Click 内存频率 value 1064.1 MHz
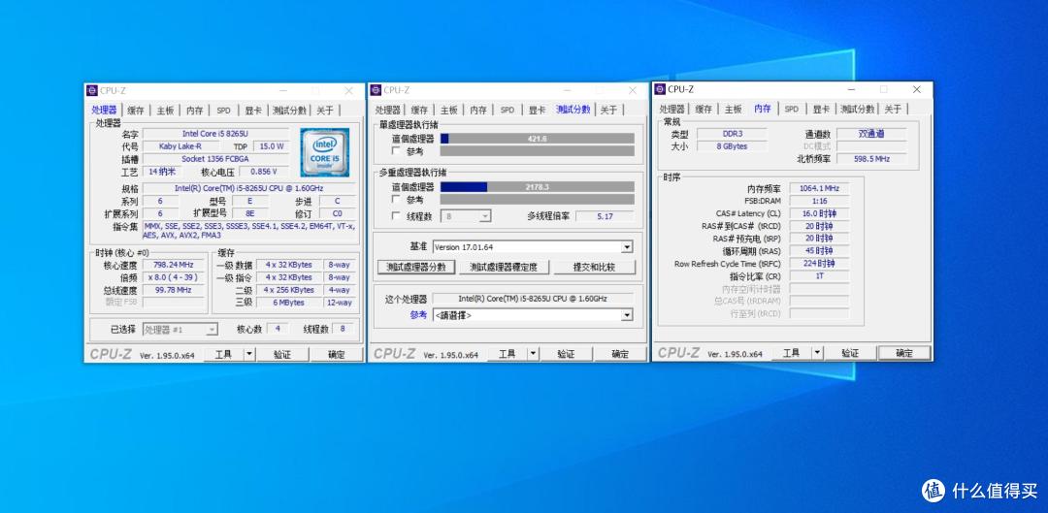The width and height of the screenshot is (1048, 513). [819, 188]
